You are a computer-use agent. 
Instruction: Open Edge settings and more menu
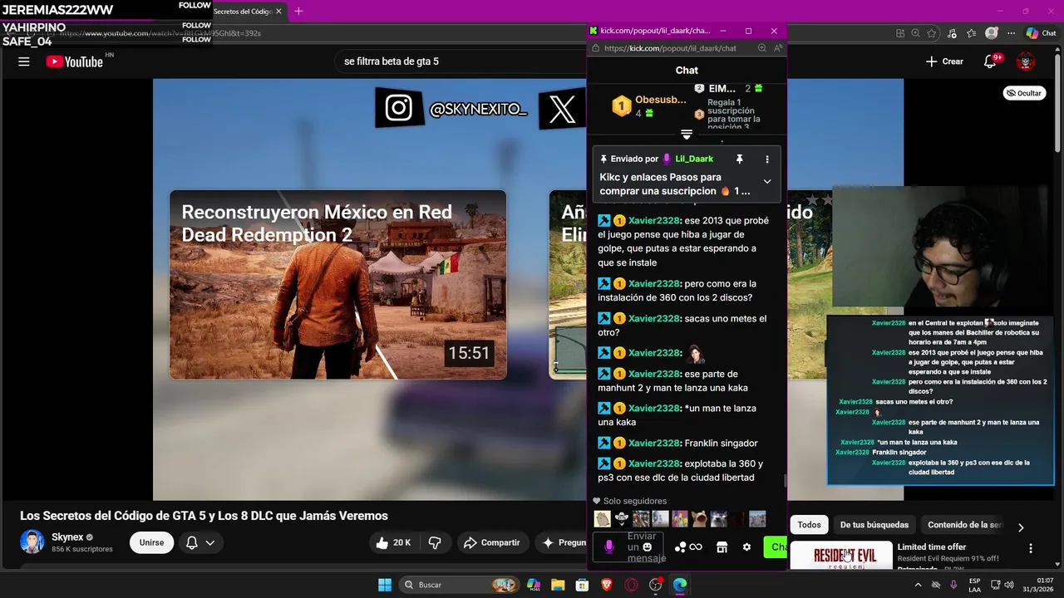click(x=1012, y=33)
